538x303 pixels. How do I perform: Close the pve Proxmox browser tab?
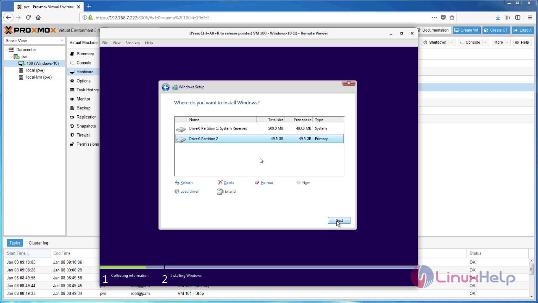tap(78, 7)
